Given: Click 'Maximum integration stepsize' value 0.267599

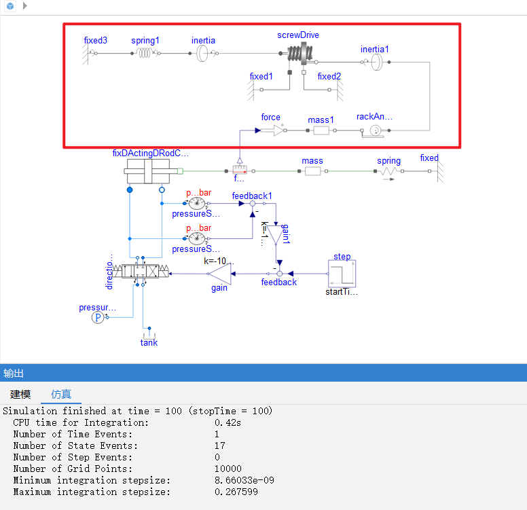Looking at the screenshot, I should click(x=236, y=492).
